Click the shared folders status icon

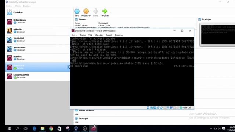point(164,107)
